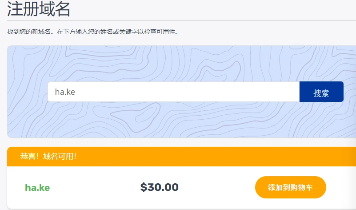Click the green ha.ke domain result

coord(37,188)
